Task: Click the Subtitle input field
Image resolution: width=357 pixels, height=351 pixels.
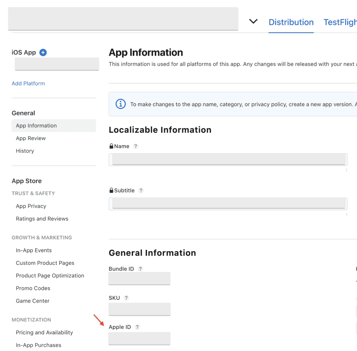Action: (x=228, y=204)
